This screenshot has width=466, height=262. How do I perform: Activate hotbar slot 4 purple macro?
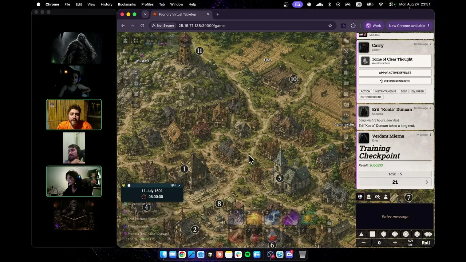point(291,218)
